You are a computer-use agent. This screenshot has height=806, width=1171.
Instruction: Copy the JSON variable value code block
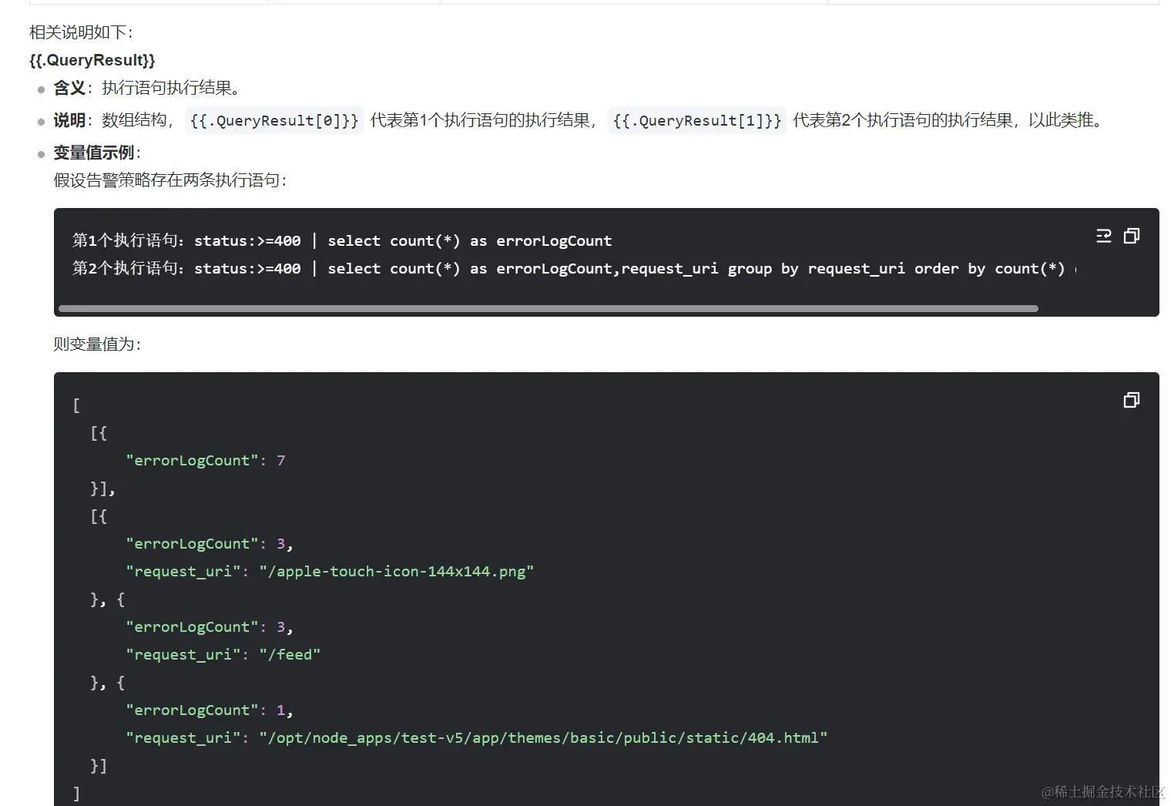click(1132, 400)
